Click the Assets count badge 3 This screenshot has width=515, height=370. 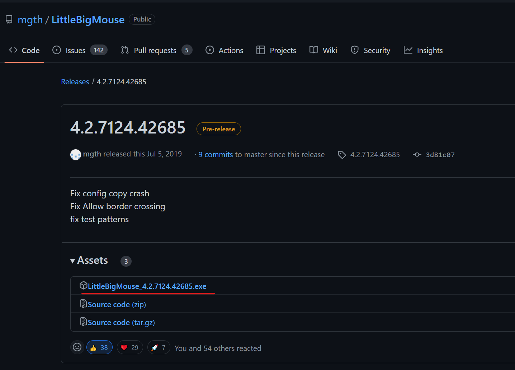tap(126, 261)
